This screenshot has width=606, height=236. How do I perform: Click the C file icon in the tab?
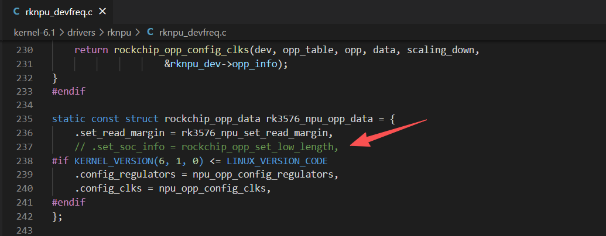pos(16,12)
